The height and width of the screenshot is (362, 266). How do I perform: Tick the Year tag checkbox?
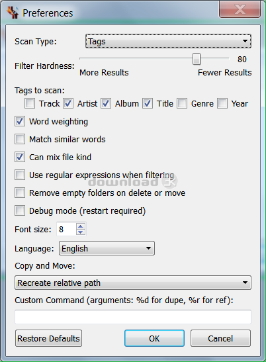pyautogui.click(x=222, y=103)
